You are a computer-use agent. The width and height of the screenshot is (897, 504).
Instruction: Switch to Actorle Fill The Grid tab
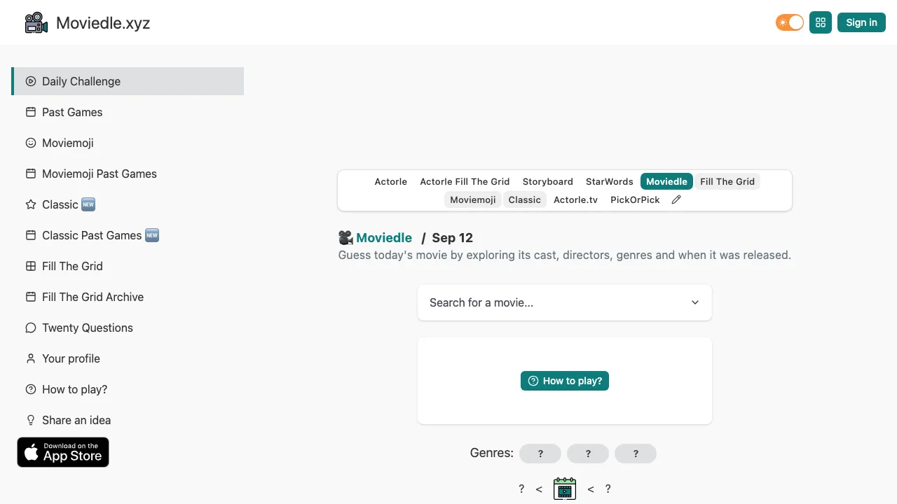click(x=465, y=181)
